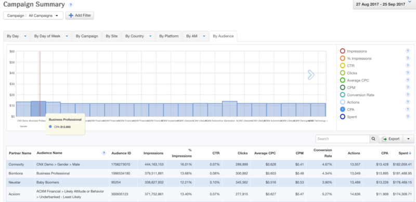Switch to the By Campaign tab
The height and width of the screenshot is (202, 416).
pyautogui.click(x=87, y=36)
